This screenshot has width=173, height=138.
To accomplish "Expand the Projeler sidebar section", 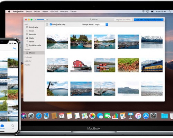I will tap(27, 65).
